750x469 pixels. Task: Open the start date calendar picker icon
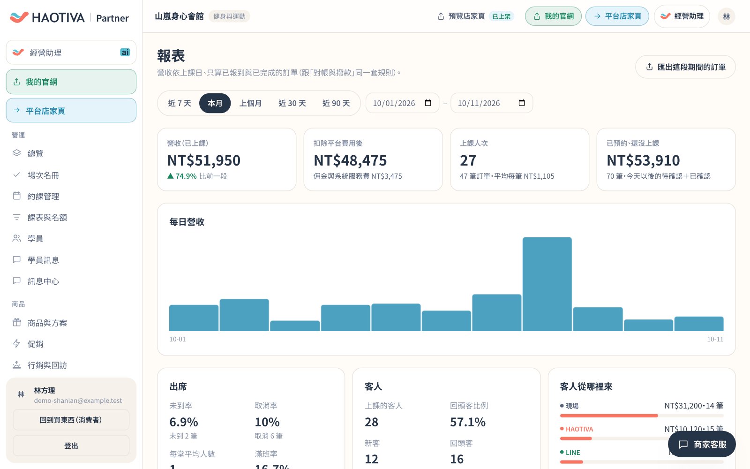[x=428, y=103]
